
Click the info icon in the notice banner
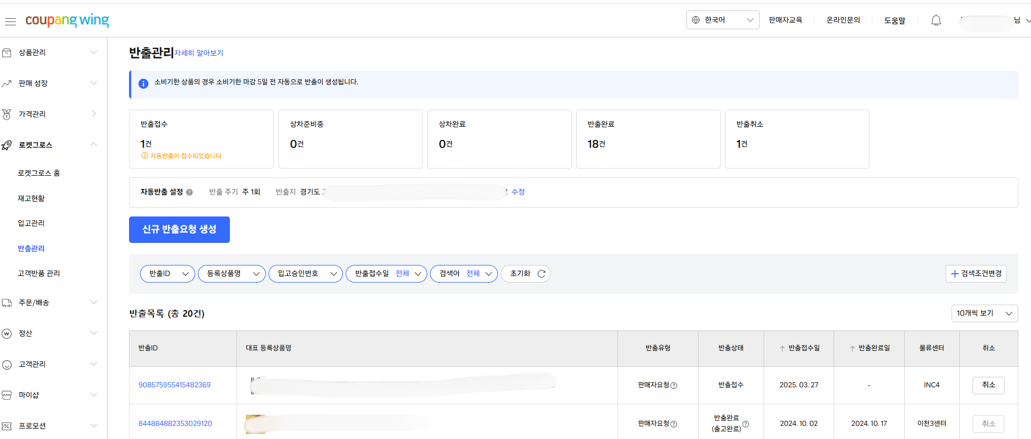(143, 84)
